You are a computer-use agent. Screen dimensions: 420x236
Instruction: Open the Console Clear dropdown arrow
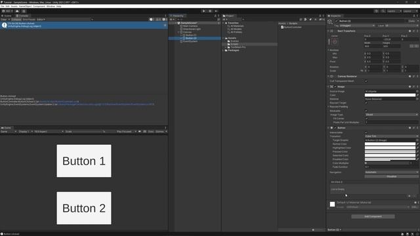[x=9, y=19]
